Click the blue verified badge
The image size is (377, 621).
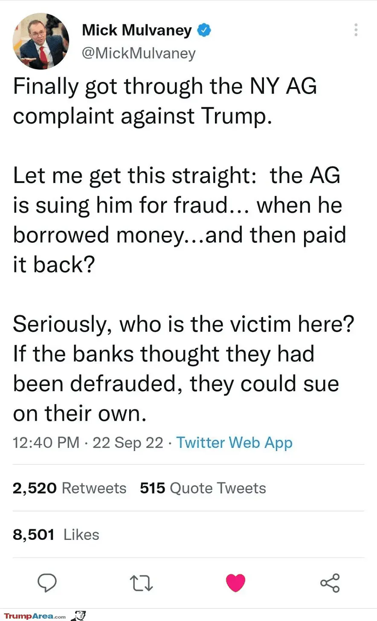[204, 30]
